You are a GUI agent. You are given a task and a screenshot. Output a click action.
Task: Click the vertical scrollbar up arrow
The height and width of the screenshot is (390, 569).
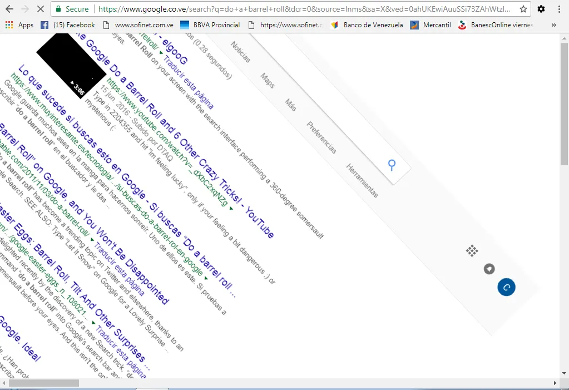[x=564, y=38]
